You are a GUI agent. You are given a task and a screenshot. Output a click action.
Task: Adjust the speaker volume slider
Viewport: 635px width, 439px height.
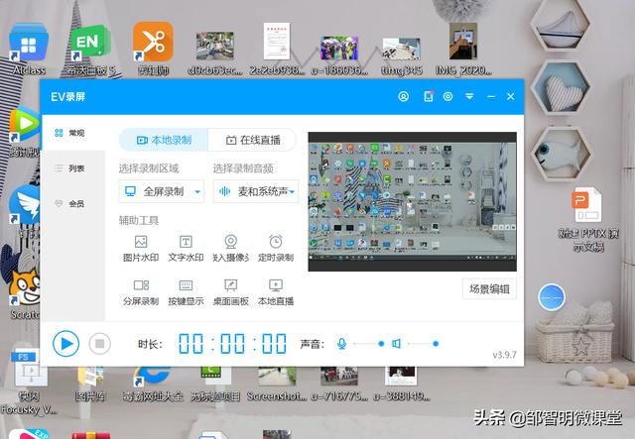(424, 344)
